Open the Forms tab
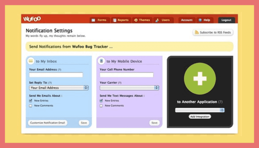Screen dimensions: 259x148 click(x=100, y=20)
